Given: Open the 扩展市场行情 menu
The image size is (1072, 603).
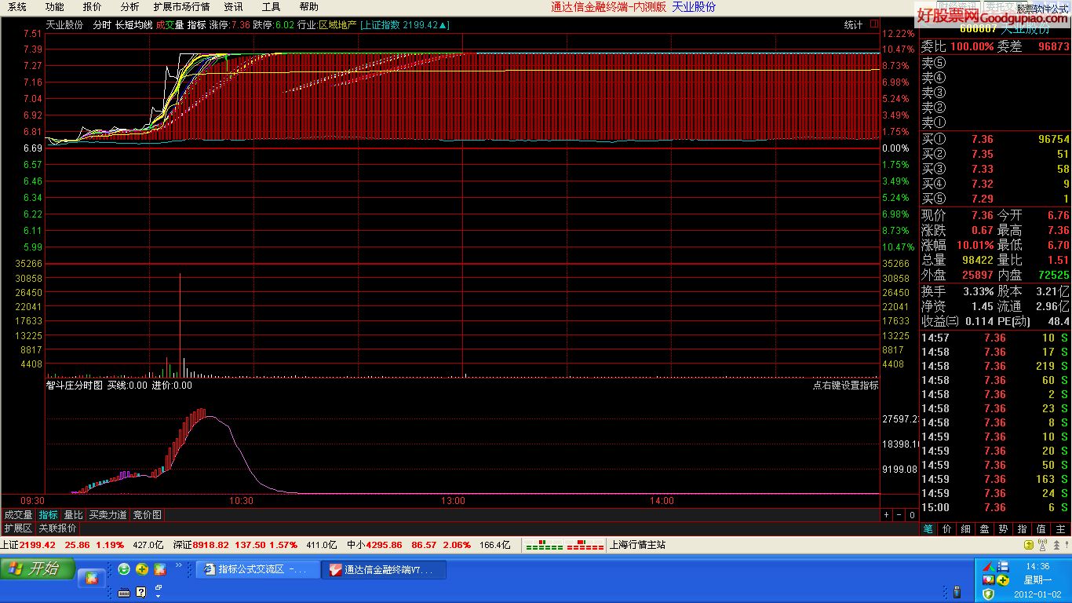Looking at the screenshot, I should click(x=182, y=7).
